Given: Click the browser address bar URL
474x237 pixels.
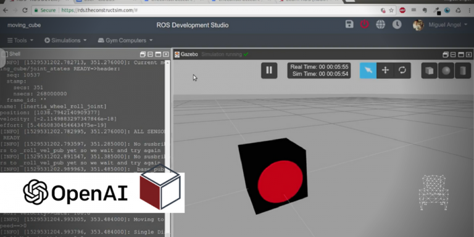Looking at the screenshot, I should pos(99,10).
